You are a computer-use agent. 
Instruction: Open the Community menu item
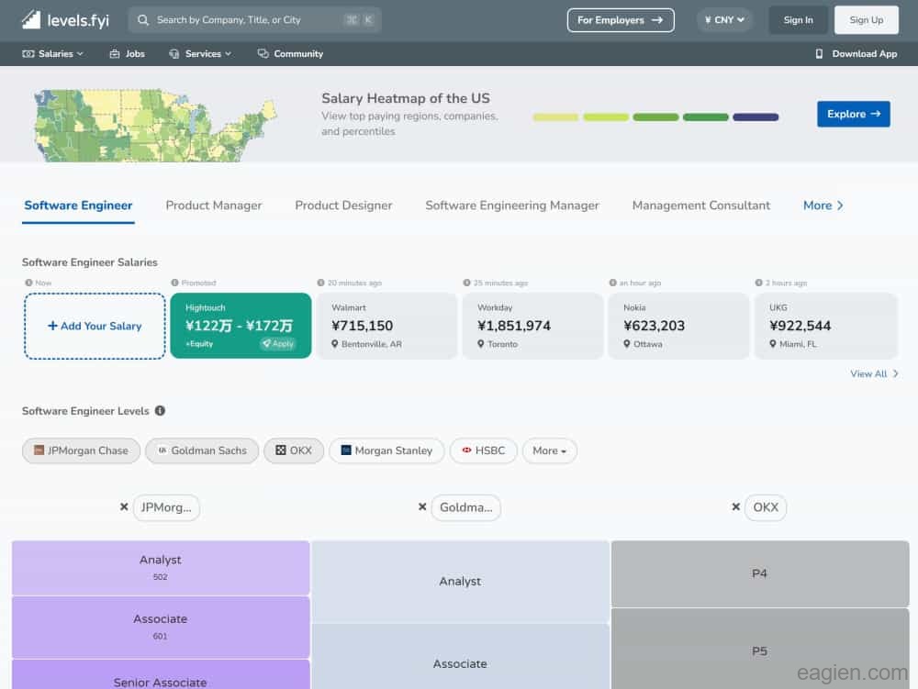tap(290, 54)
